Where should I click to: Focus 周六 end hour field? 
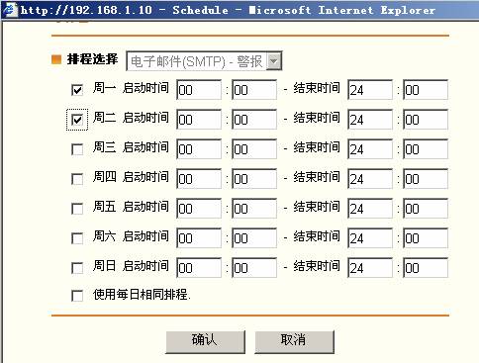pos(370,237)
